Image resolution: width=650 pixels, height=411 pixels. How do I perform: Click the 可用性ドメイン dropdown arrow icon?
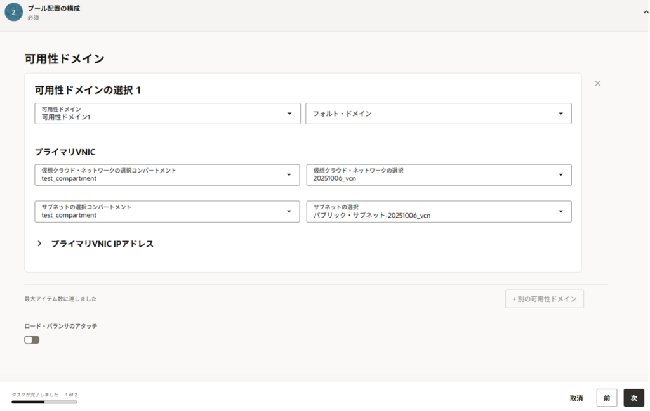(x=289, y=114)
